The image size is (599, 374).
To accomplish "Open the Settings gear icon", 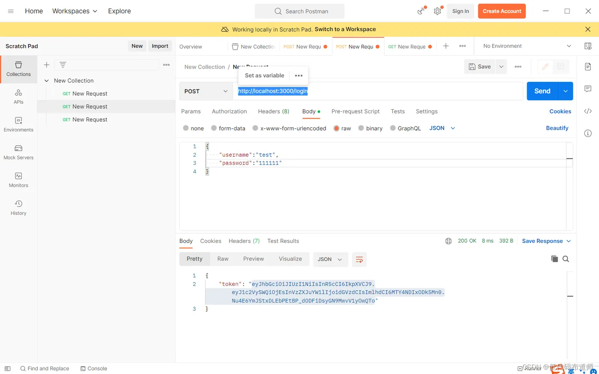I will (x=437, y=11).
